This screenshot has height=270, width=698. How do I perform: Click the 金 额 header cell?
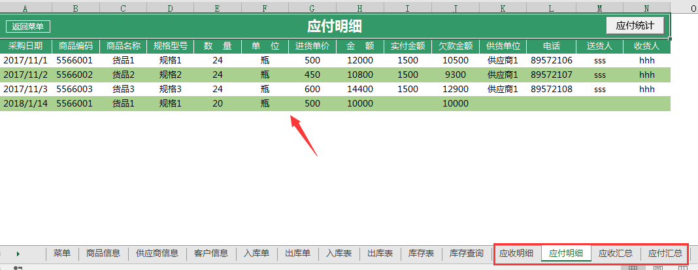coord(359,46)
